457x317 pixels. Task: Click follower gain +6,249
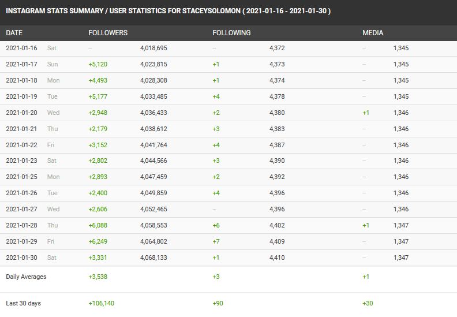click(98, 241)
